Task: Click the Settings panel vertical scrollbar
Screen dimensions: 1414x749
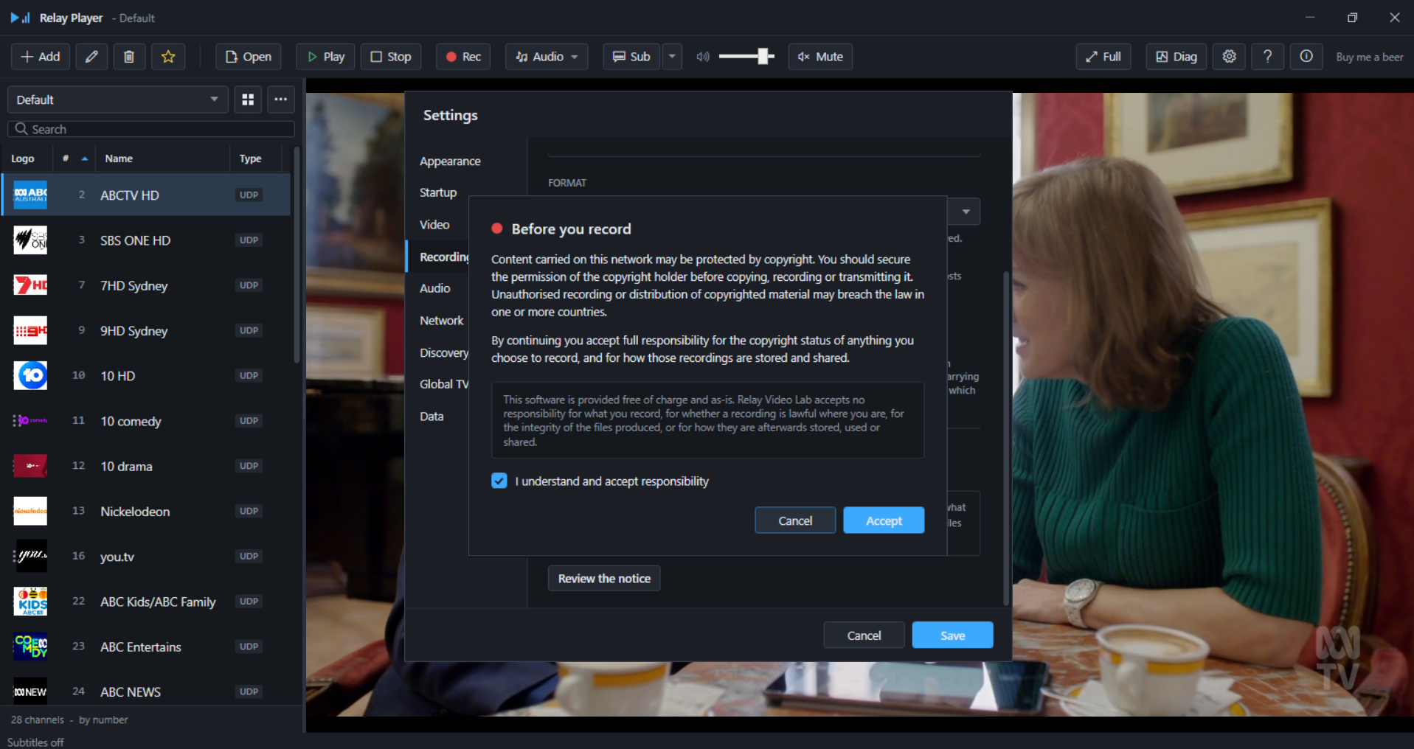Action: pyautogui.click(x=1006, y=438)
